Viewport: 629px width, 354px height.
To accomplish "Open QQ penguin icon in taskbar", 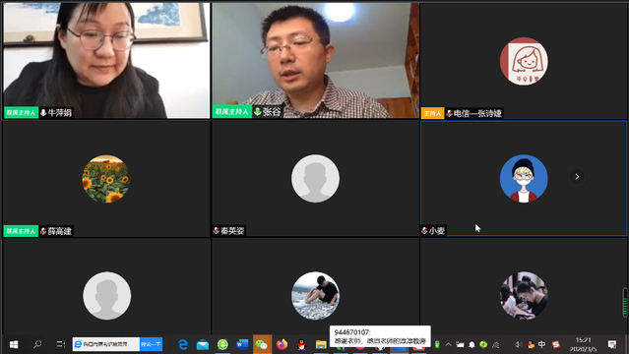I will click(301, 344).
